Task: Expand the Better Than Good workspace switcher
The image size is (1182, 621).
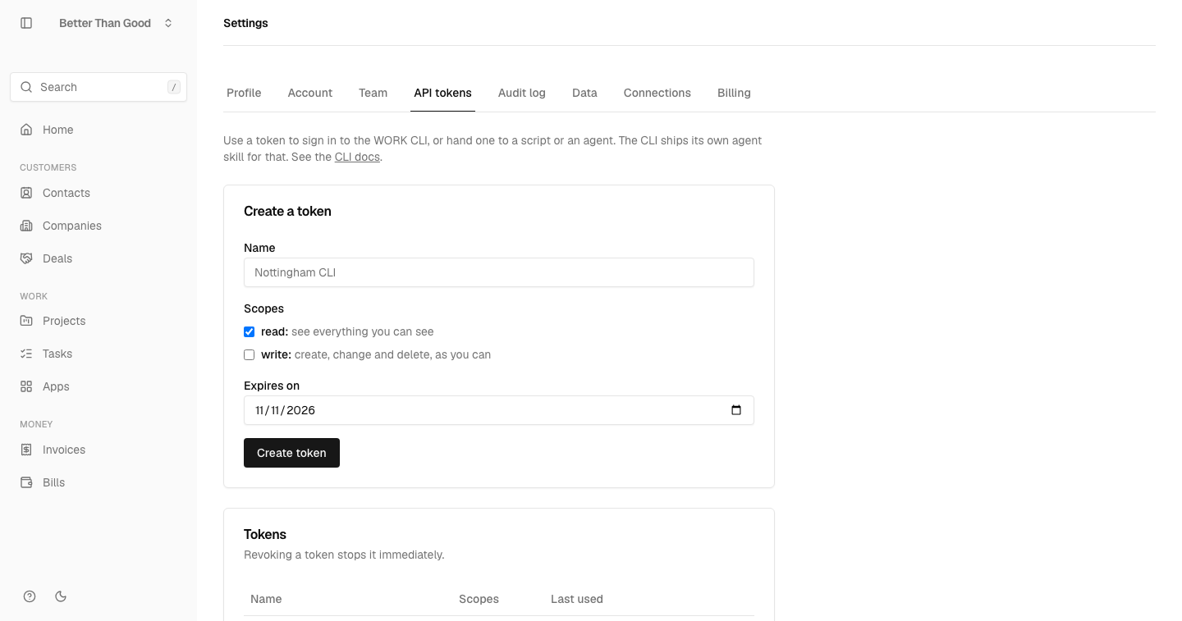Action: pyautogui.click(x=116, y=23)
